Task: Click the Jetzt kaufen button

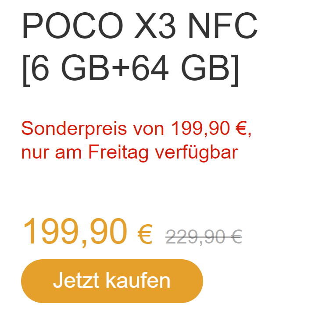Action: [112, 281]
